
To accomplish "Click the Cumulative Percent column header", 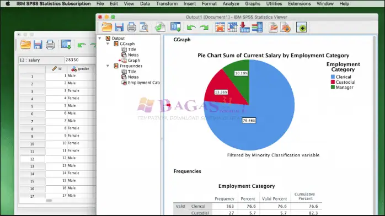I will [304, 196].
